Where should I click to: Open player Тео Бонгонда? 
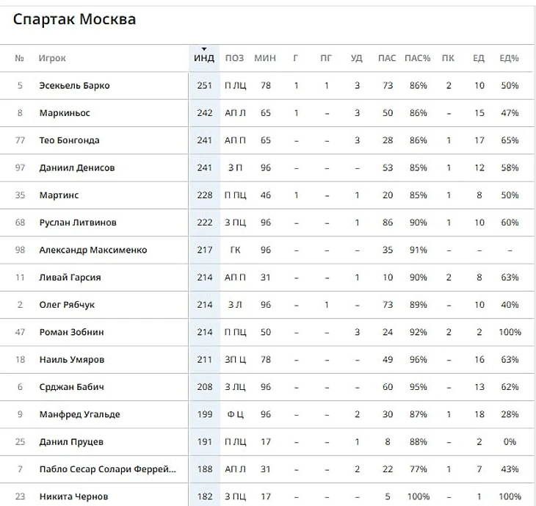[70, 140]
